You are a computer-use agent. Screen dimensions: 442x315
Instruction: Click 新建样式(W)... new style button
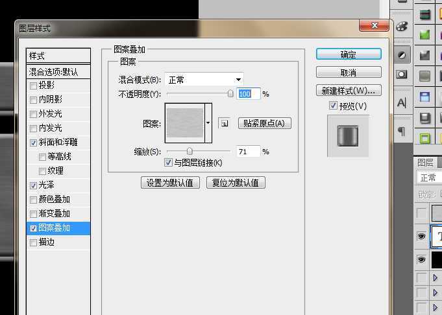click(349, 90)
